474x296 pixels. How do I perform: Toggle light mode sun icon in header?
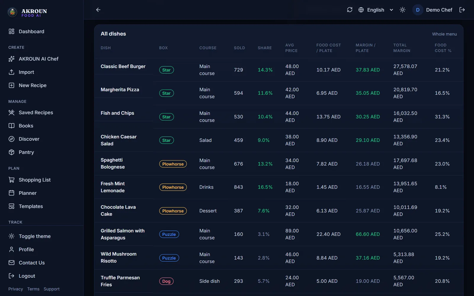[x=402, y=10]
